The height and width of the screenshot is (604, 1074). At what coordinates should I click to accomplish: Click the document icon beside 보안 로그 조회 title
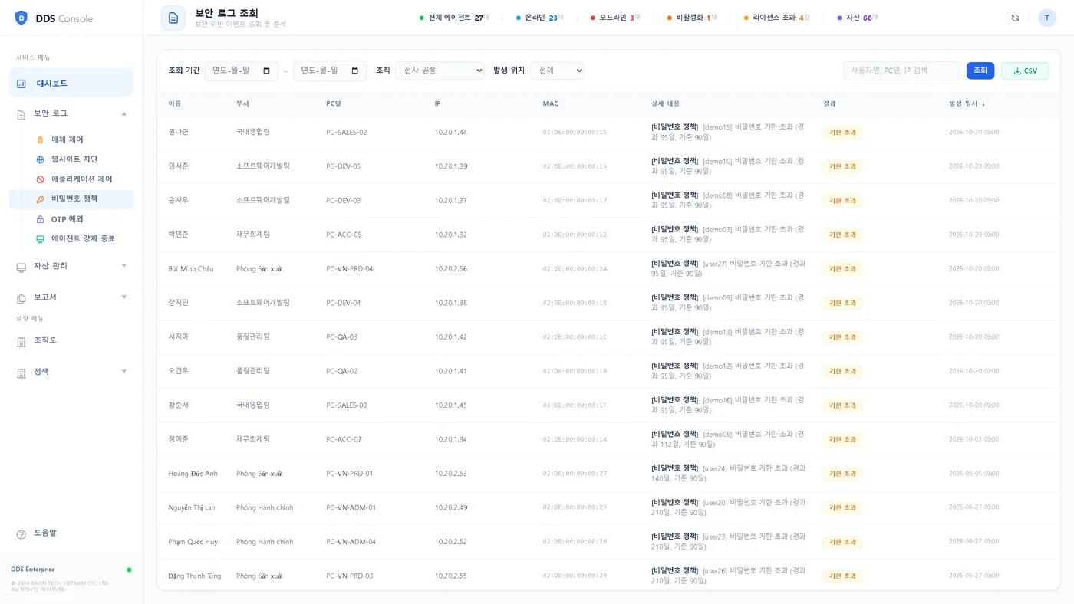coord(173,18)
